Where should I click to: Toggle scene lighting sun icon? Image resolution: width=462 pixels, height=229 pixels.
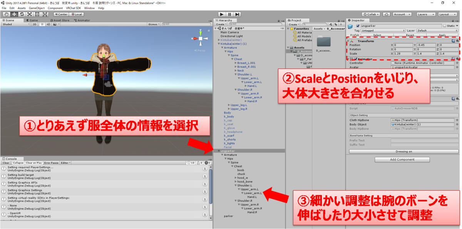42,24
